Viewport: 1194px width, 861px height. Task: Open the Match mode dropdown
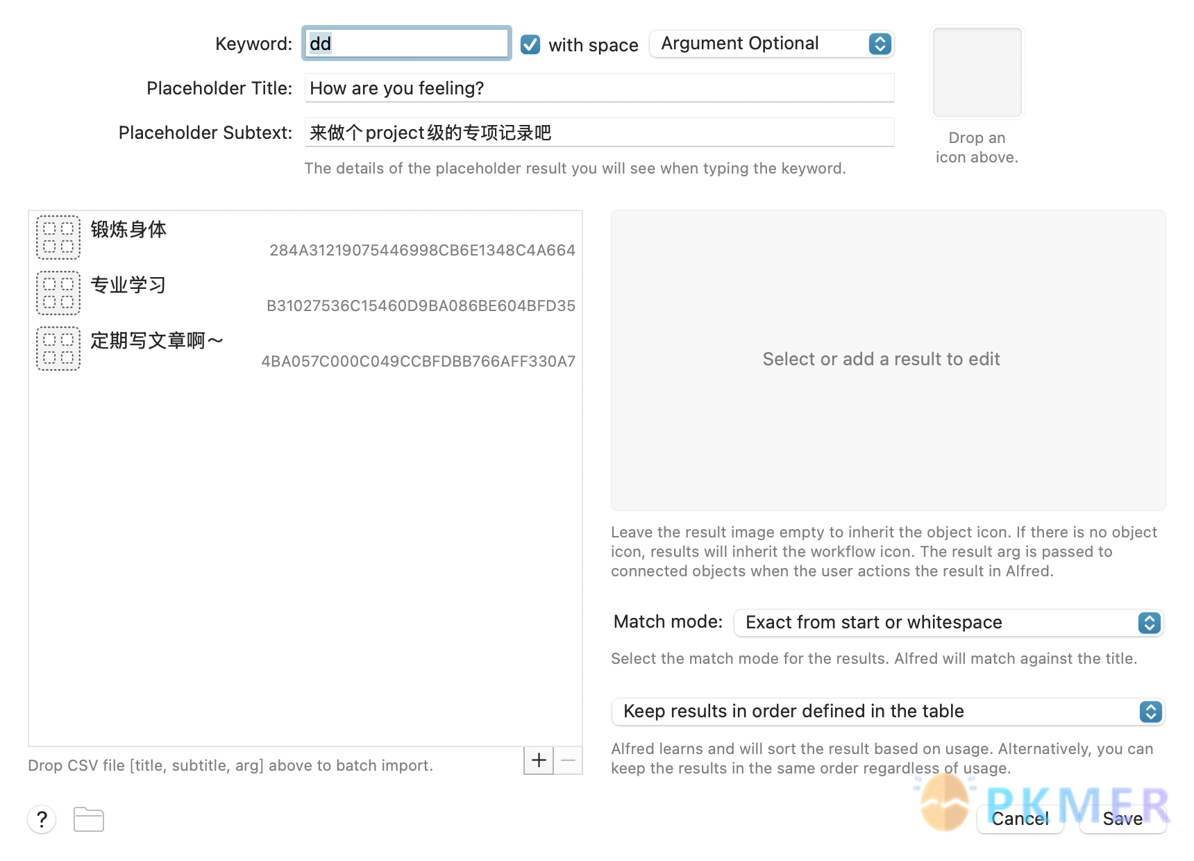948,623
